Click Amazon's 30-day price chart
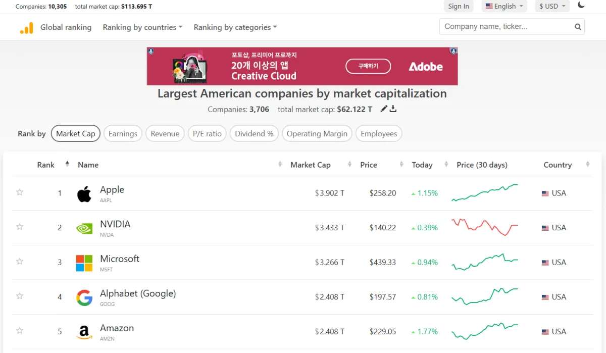This screenshot has width=606, height=353. coord(485,331)
